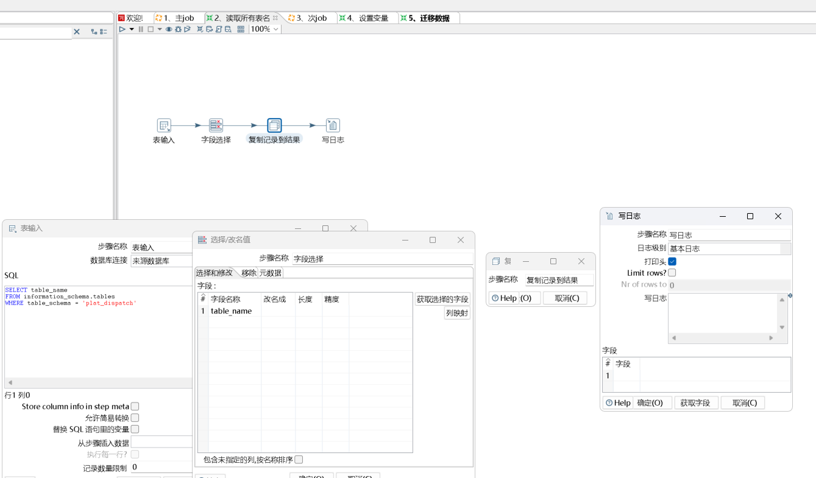Toggle Store column info in step meta checkbox
The width and height of the screenshot is (816, 478).
tap(135, 406)
